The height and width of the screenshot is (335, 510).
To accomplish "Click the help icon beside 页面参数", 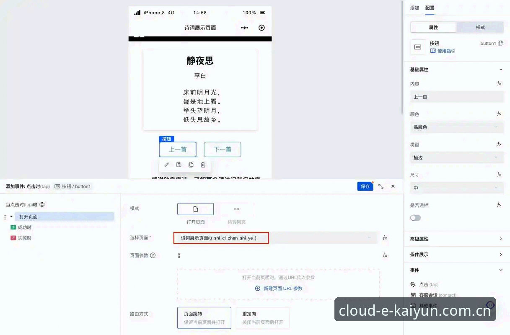I will 153,255.
